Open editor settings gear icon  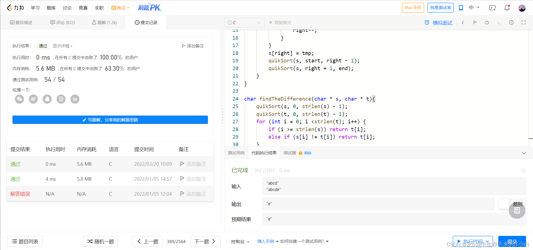[x=511, y=22]
